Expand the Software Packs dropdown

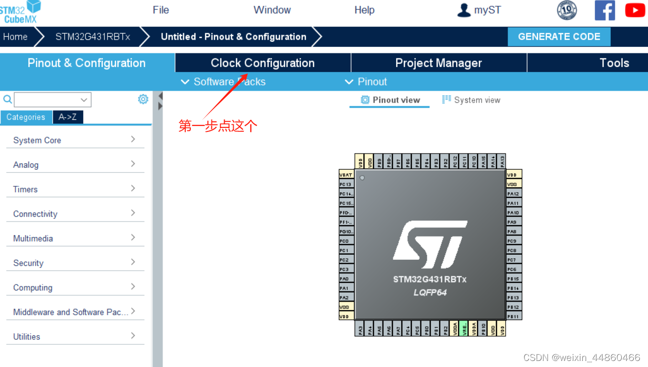(185, 82)
